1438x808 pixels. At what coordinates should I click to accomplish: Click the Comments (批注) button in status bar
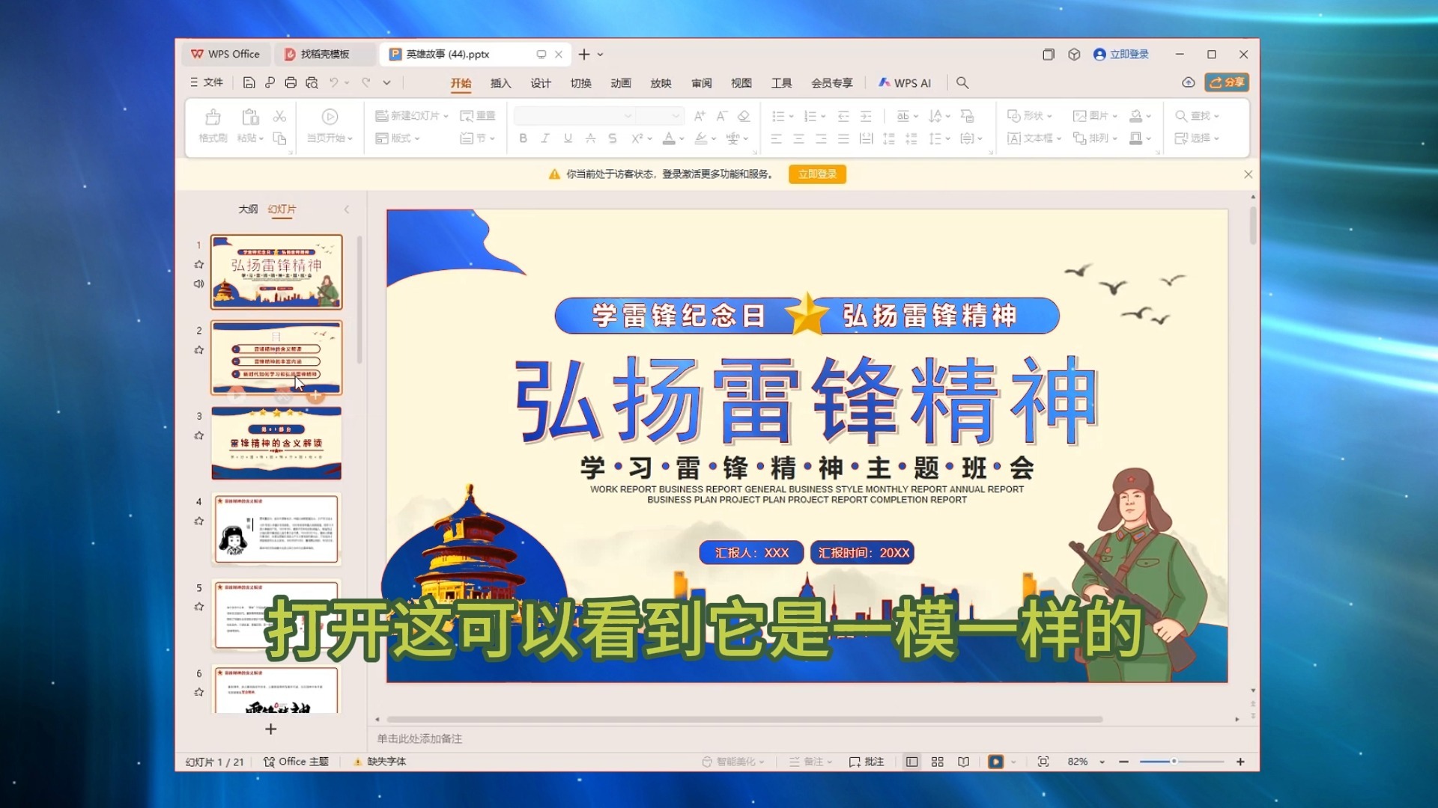[867, 762]
